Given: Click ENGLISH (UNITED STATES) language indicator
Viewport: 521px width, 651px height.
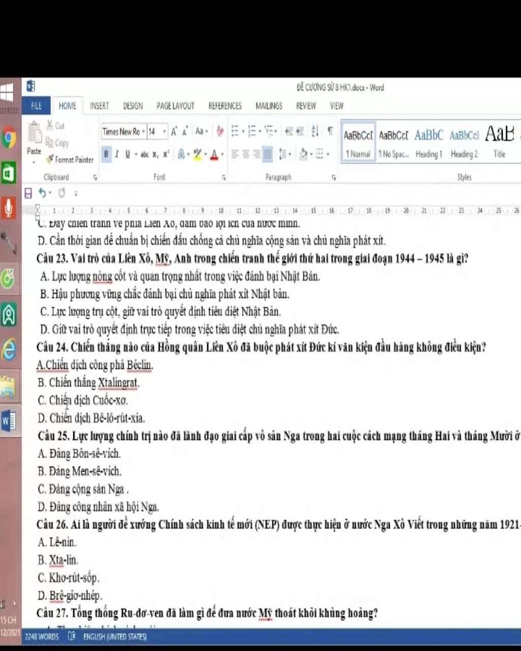Looking at the screenshot, I should click(115, 637).
